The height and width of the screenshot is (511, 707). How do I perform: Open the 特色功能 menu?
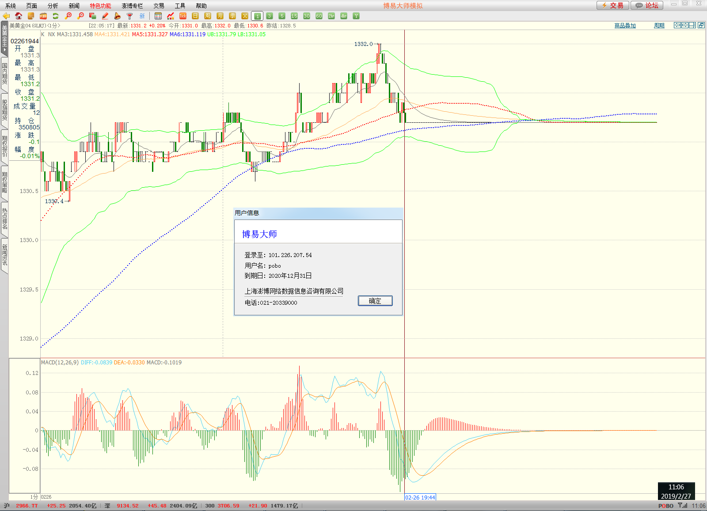click(x=100, y=6)
